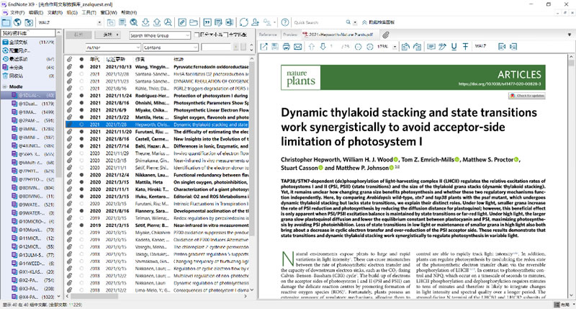Switch to the Reference tab
Screen dimensions: 576x309
pyautogui.click(x=268, y=34)
